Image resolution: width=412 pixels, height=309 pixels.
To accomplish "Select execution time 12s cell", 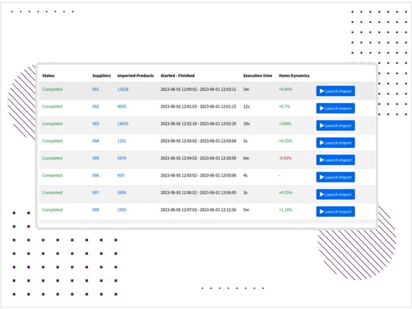I will [x=246, y=106].
